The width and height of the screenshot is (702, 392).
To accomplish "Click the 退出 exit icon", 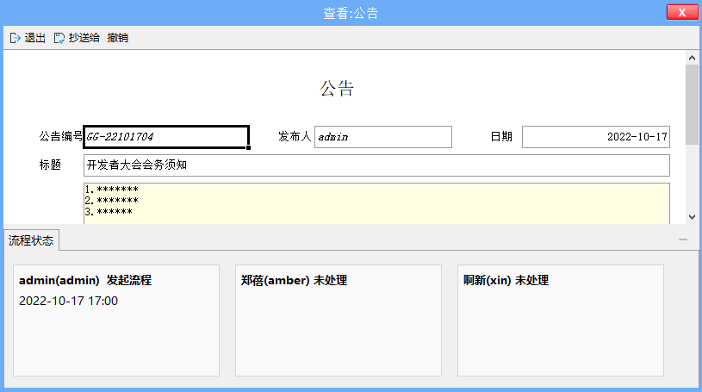I will 16,38.
